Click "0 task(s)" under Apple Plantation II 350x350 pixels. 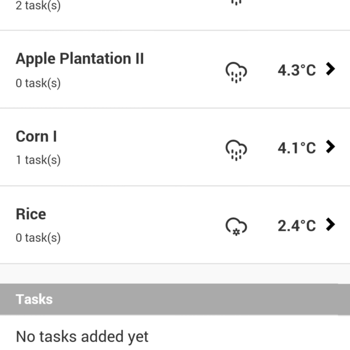(x=38, y=83)
